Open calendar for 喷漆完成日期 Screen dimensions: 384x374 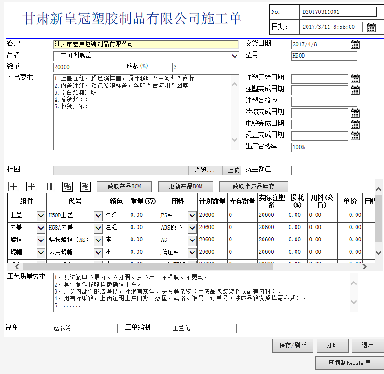[355, 113]
